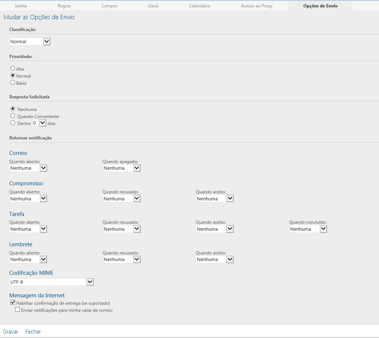The height and width of the screenshot is (338, 379).
Task: Click the Fechar link
Action: (x=33, y=332)
